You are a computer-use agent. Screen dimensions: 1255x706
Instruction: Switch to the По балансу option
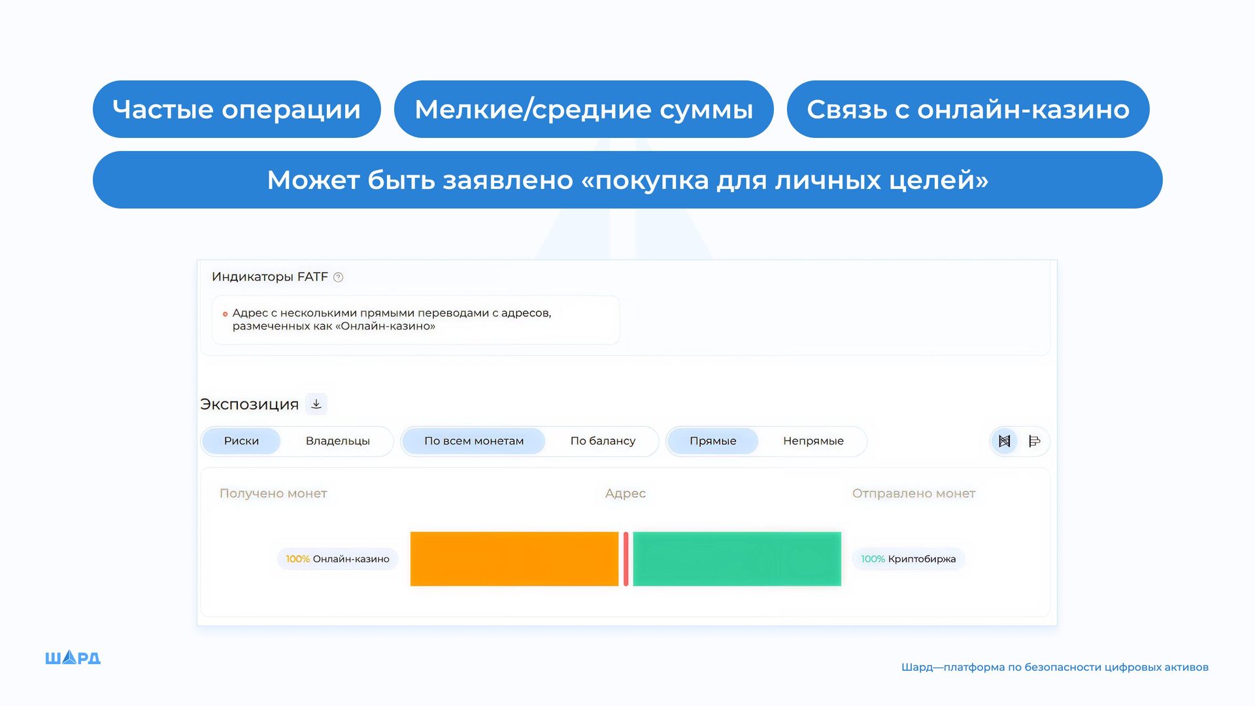tap(602, 441)
